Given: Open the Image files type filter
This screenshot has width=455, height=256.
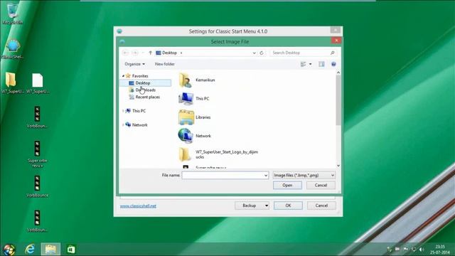Looking at the screenshot, I should click(304, 176).
